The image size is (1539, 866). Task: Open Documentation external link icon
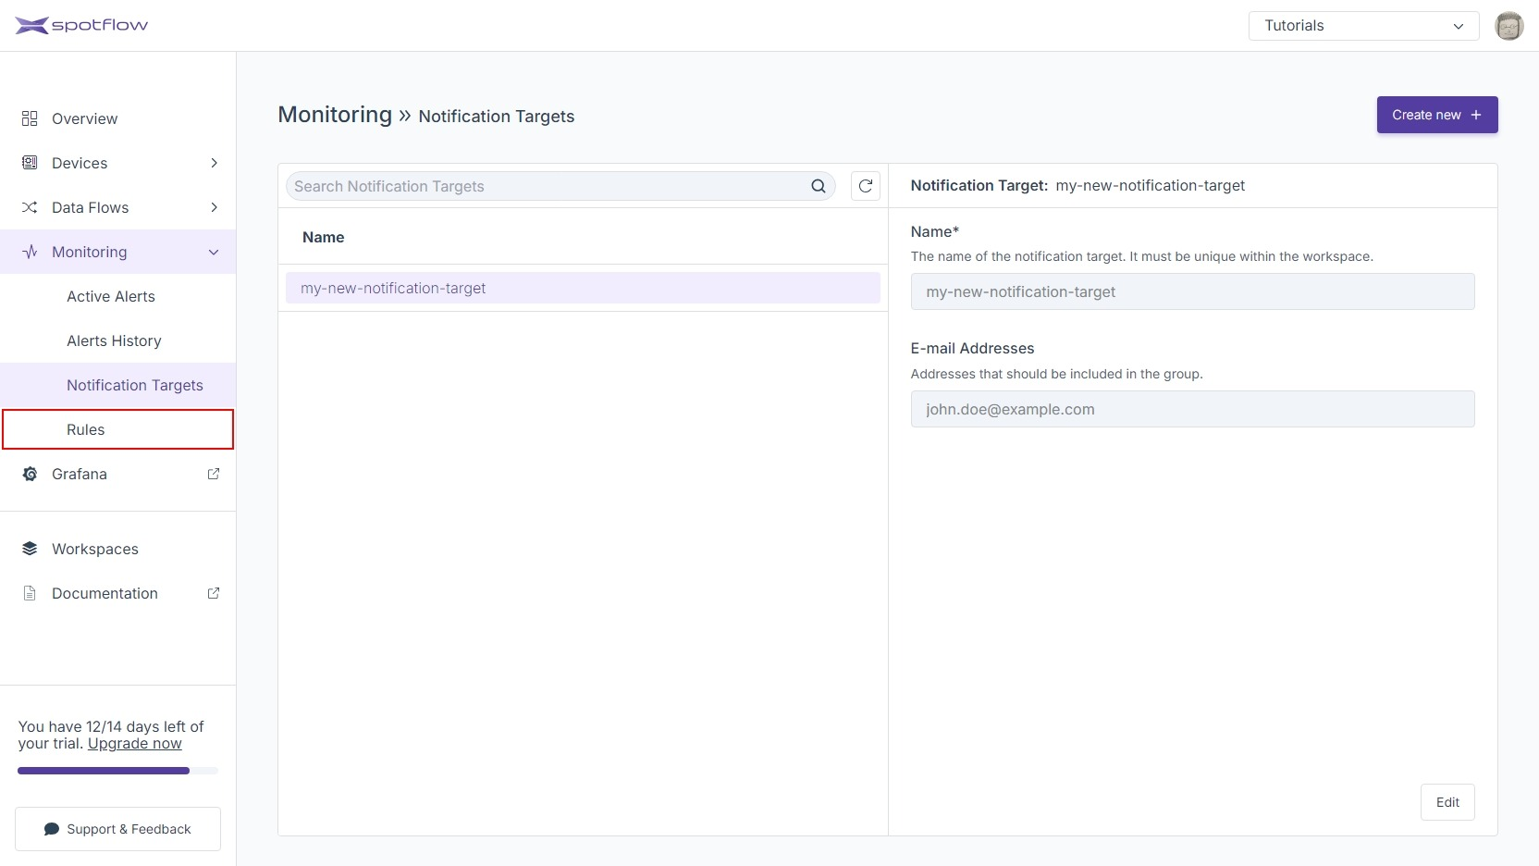(214, 593)
